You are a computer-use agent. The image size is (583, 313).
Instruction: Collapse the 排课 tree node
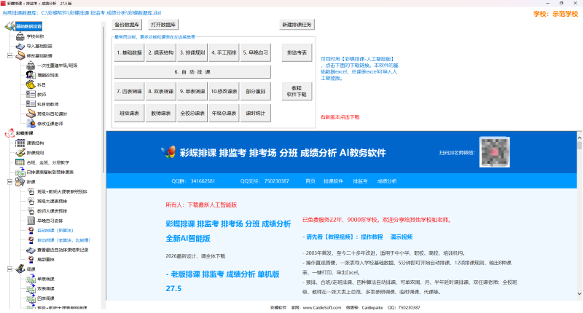pyautogui.click(x=9, y=182)
